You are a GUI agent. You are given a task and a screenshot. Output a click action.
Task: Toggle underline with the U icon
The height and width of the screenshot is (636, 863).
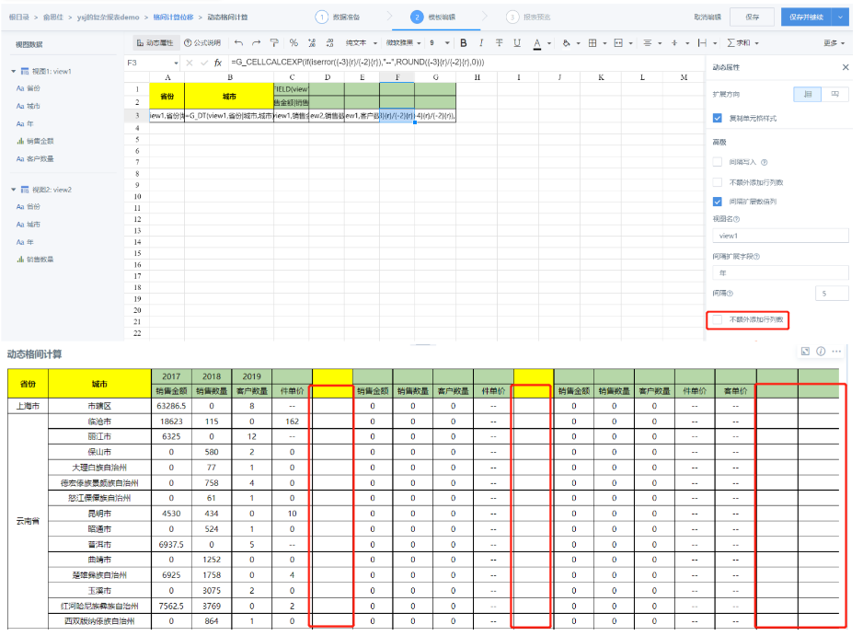[517, 43]
